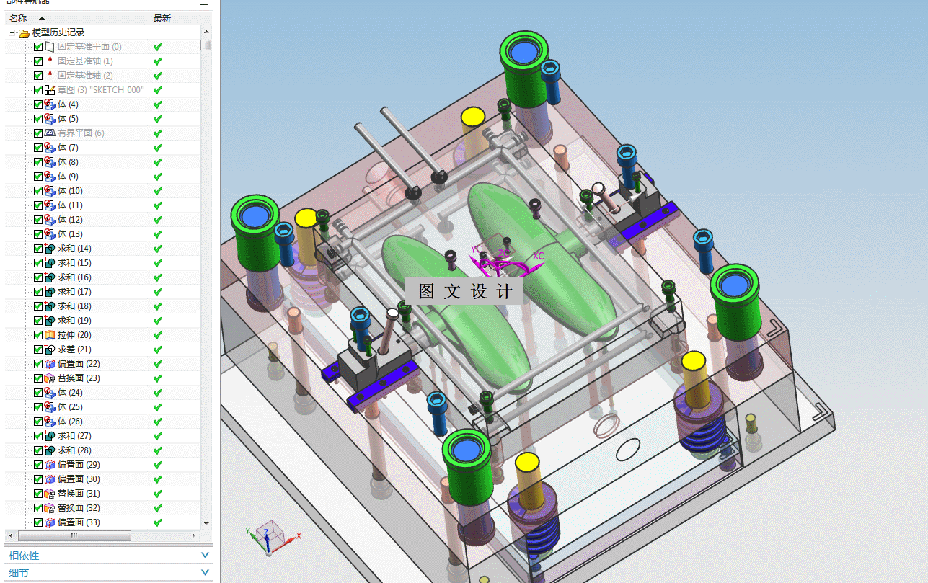Uncheck the checkbox for 体 (12)
The height and width of the screenshot is (583, 928).
tap(38, 220)
